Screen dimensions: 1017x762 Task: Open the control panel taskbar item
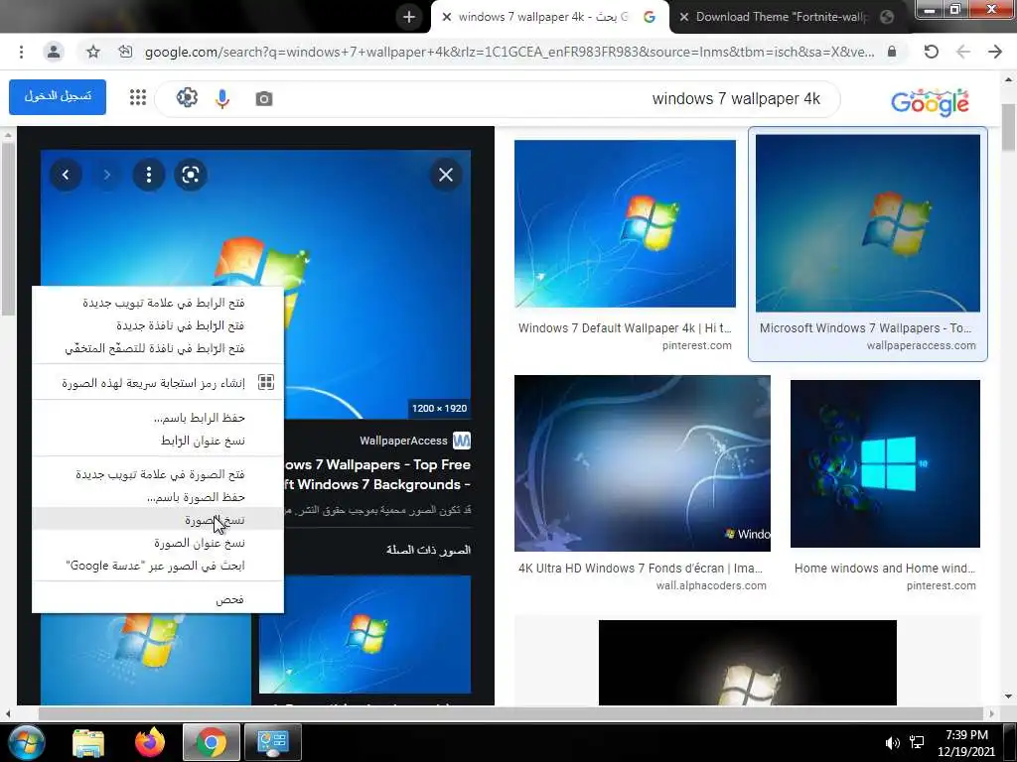[272, 742]
